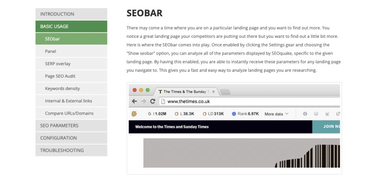
Task: Expand the Configuration sidebar section
Action: [71, 138]
